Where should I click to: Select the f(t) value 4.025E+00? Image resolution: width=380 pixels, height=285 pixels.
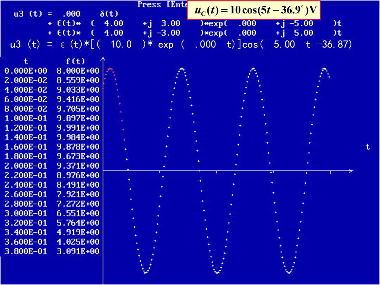[78, 242]
